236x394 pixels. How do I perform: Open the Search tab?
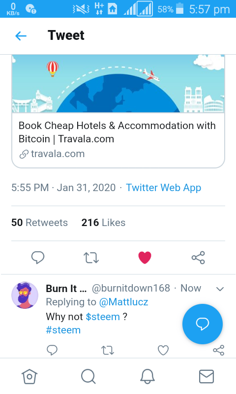[88, 377]
